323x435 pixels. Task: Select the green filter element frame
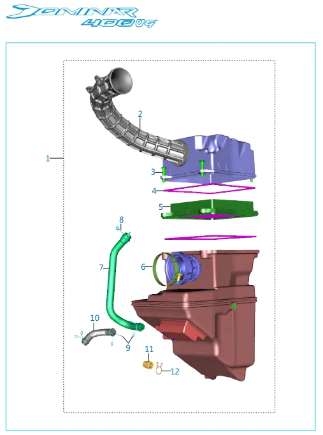210,209
